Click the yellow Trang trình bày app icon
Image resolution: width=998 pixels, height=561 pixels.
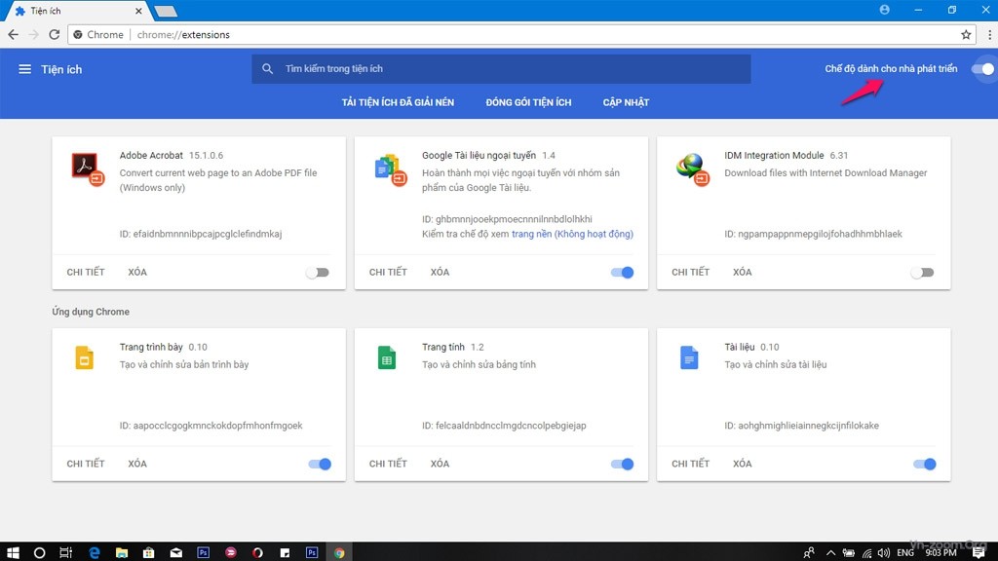pos(84,357)
